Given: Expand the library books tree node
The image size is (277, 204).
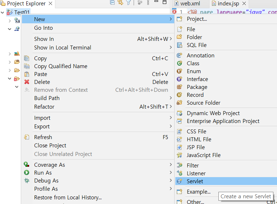Looking at the screenshot, I should [10, 54].
